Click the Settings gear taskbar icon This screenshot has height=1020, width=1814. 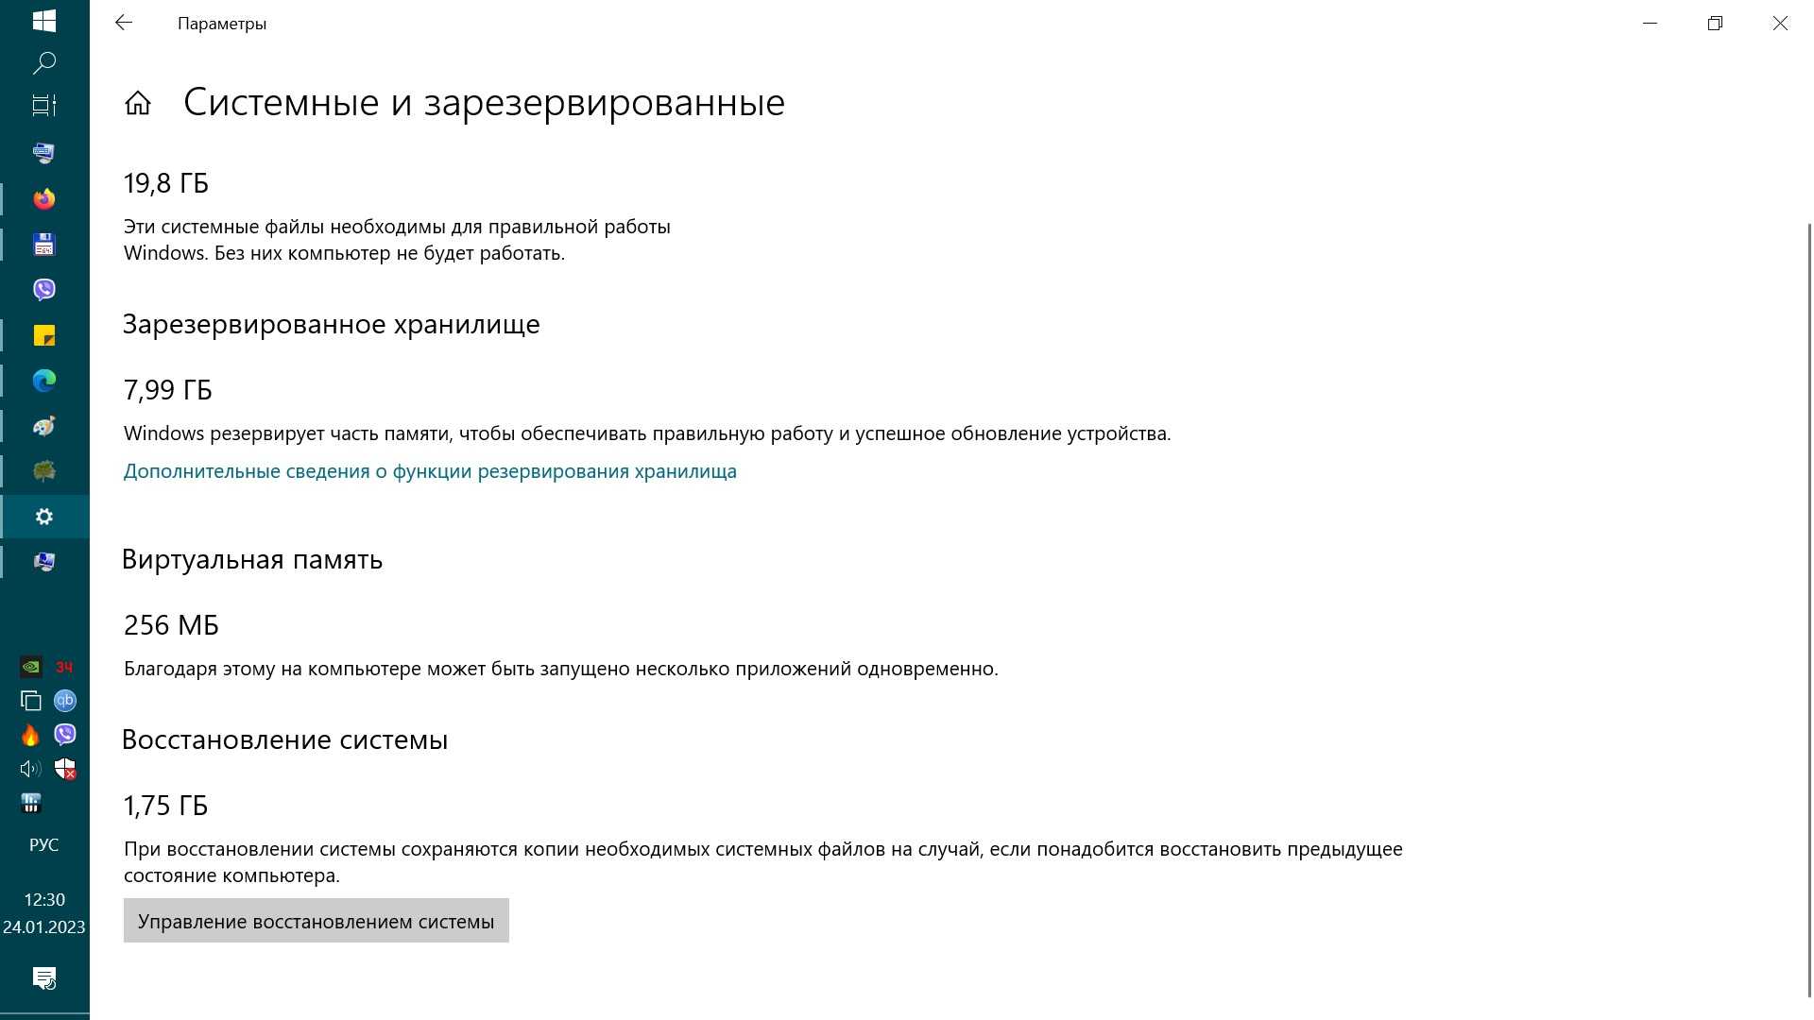44,517
